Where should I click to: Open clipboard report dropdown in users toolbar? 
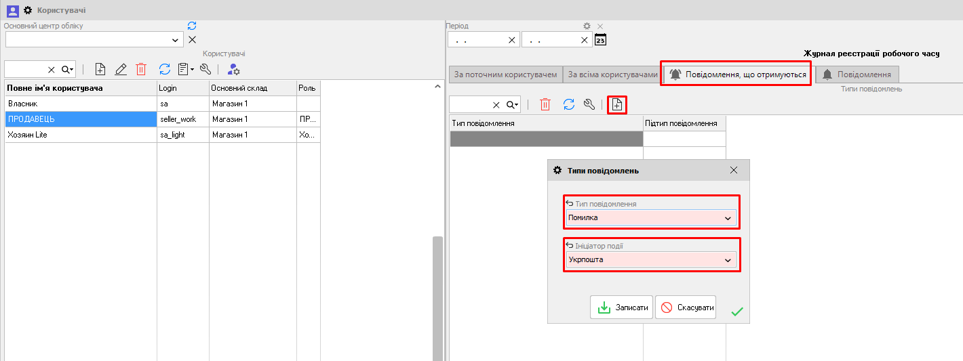(185, 69)
